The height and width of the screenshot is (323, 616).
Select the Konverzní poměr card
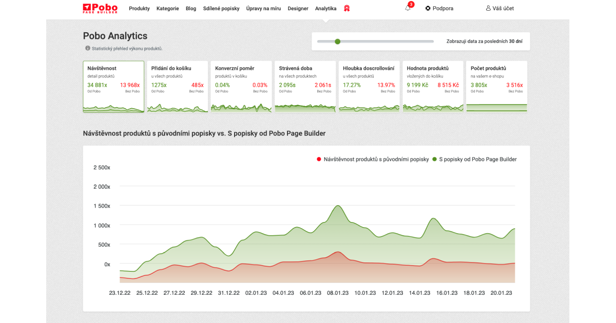[x=241, y=87]
